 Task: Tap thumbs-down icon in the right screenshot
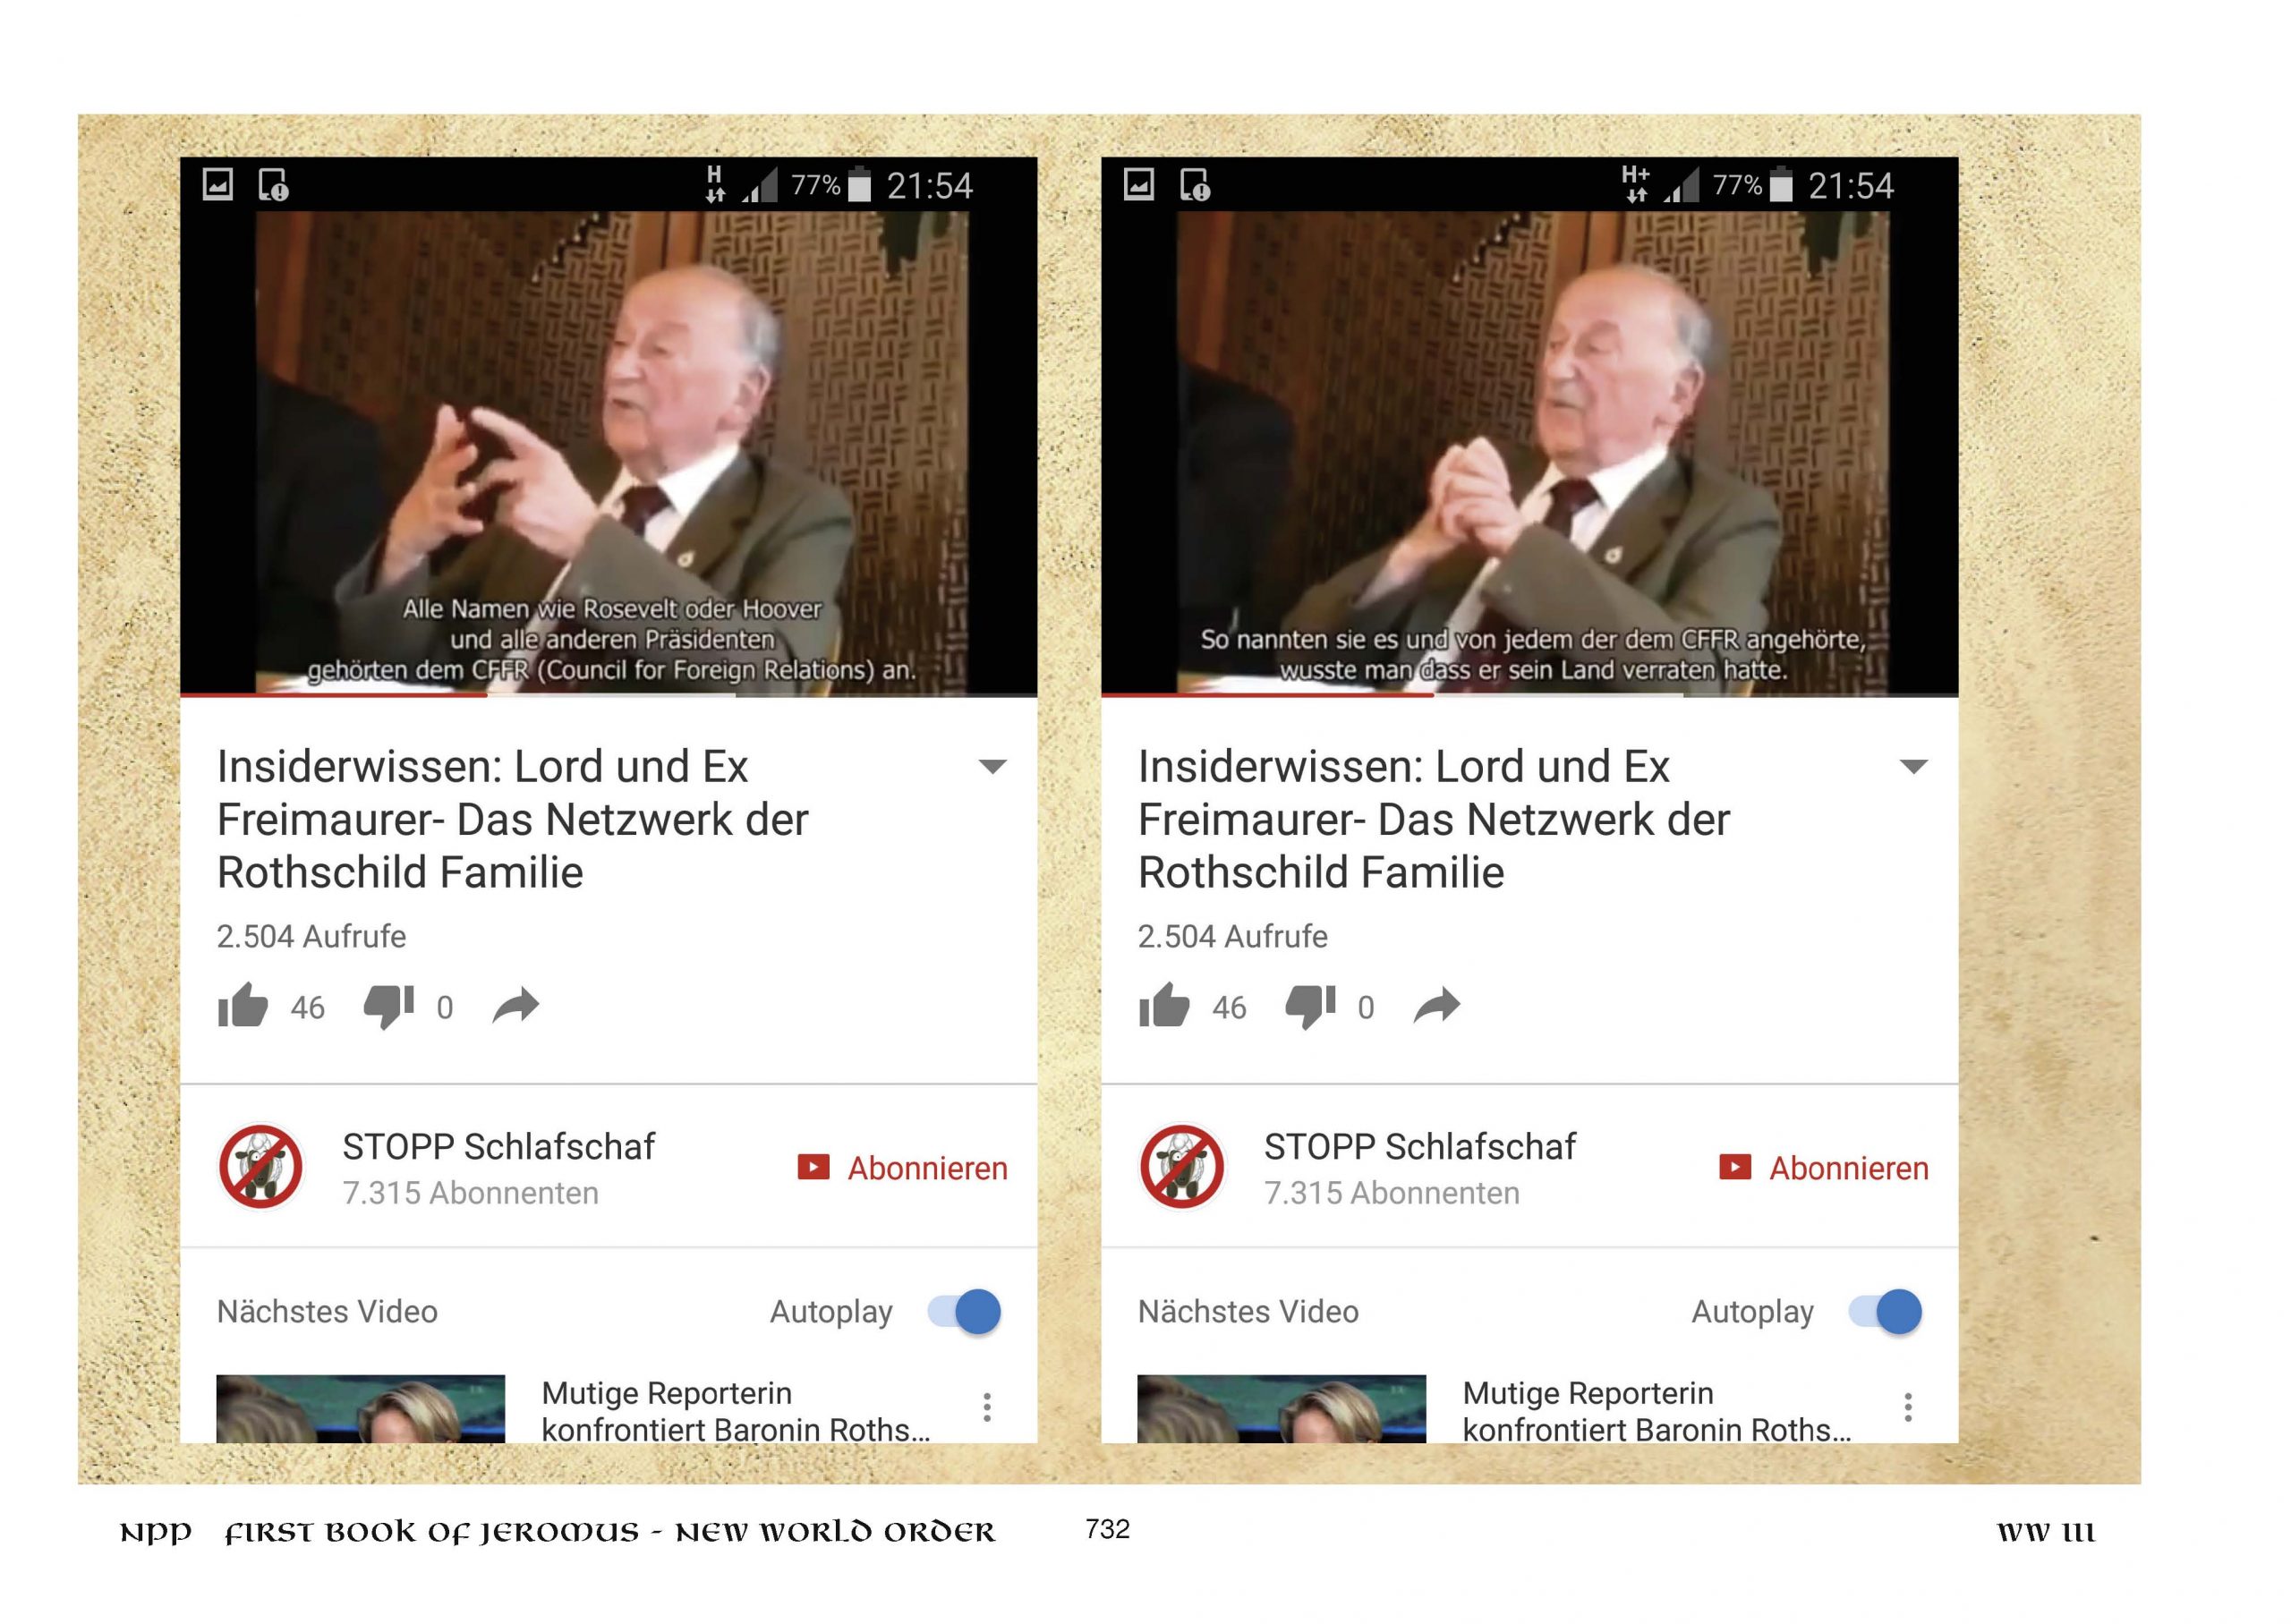[x=1310, y=1007]
